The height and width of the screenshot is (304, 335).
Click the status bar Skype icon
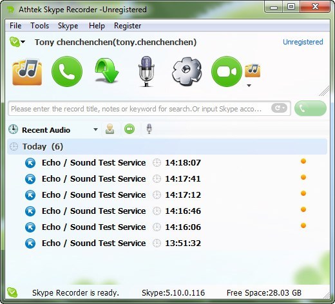click(x=12, y=292)
